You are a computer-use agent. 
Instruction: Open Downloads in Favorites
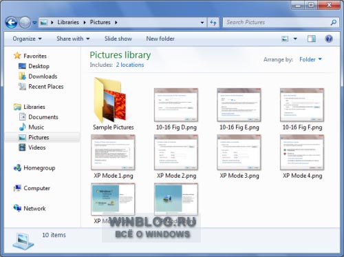[x=43, y=76]
